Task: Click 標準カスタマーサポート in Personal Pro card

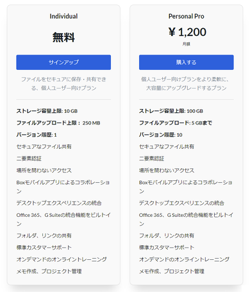Action: pos(167,248)
